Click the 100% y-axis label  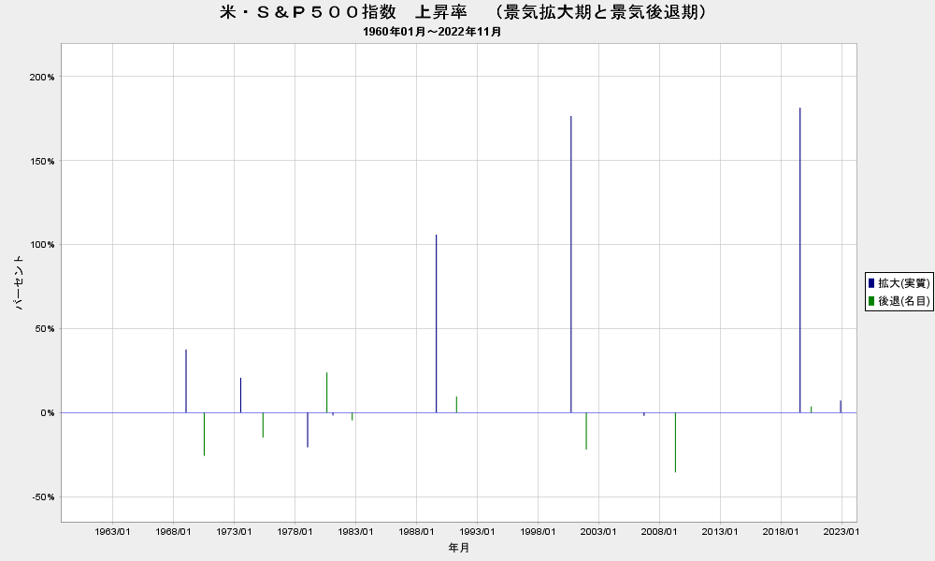pos(42,244)
